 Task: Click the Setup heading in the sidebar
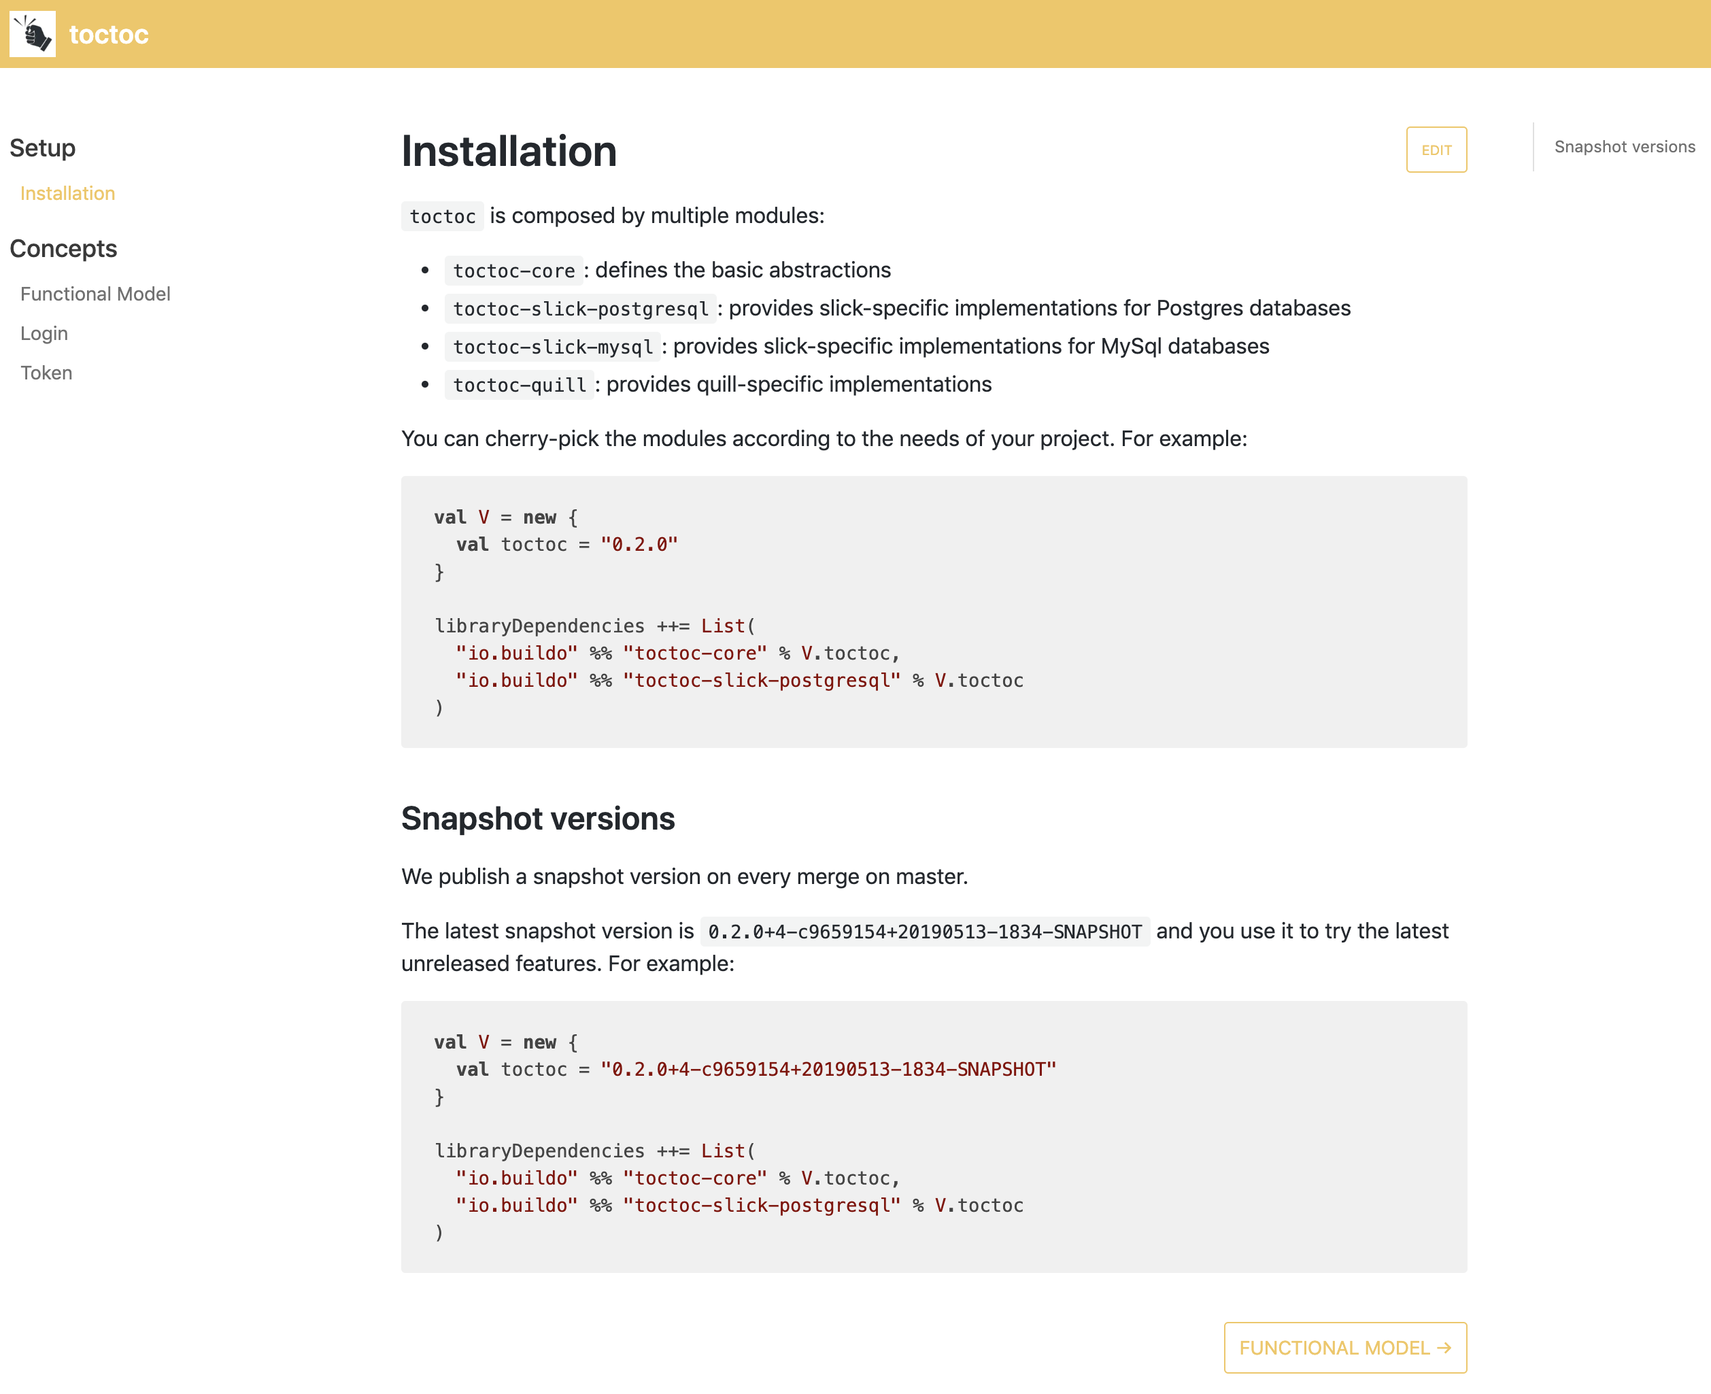click(x=43, y=148)
